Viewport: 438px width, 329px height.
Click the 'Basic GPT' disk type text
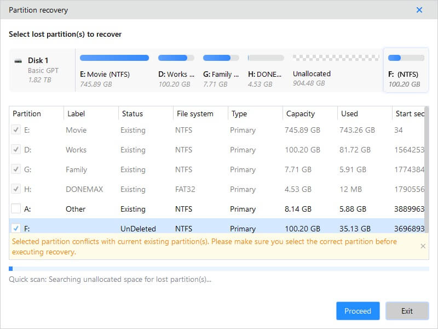point(43,71)
